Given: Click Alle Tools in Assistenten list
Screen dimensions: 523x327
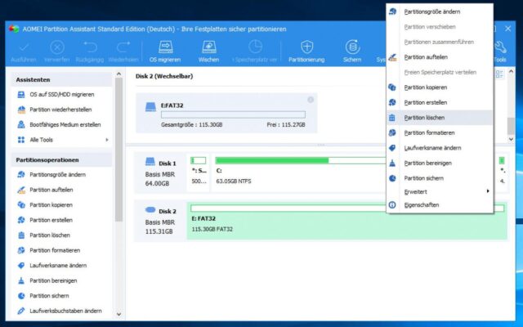Looking at the screenshot, I should click(x=62, y=140).
